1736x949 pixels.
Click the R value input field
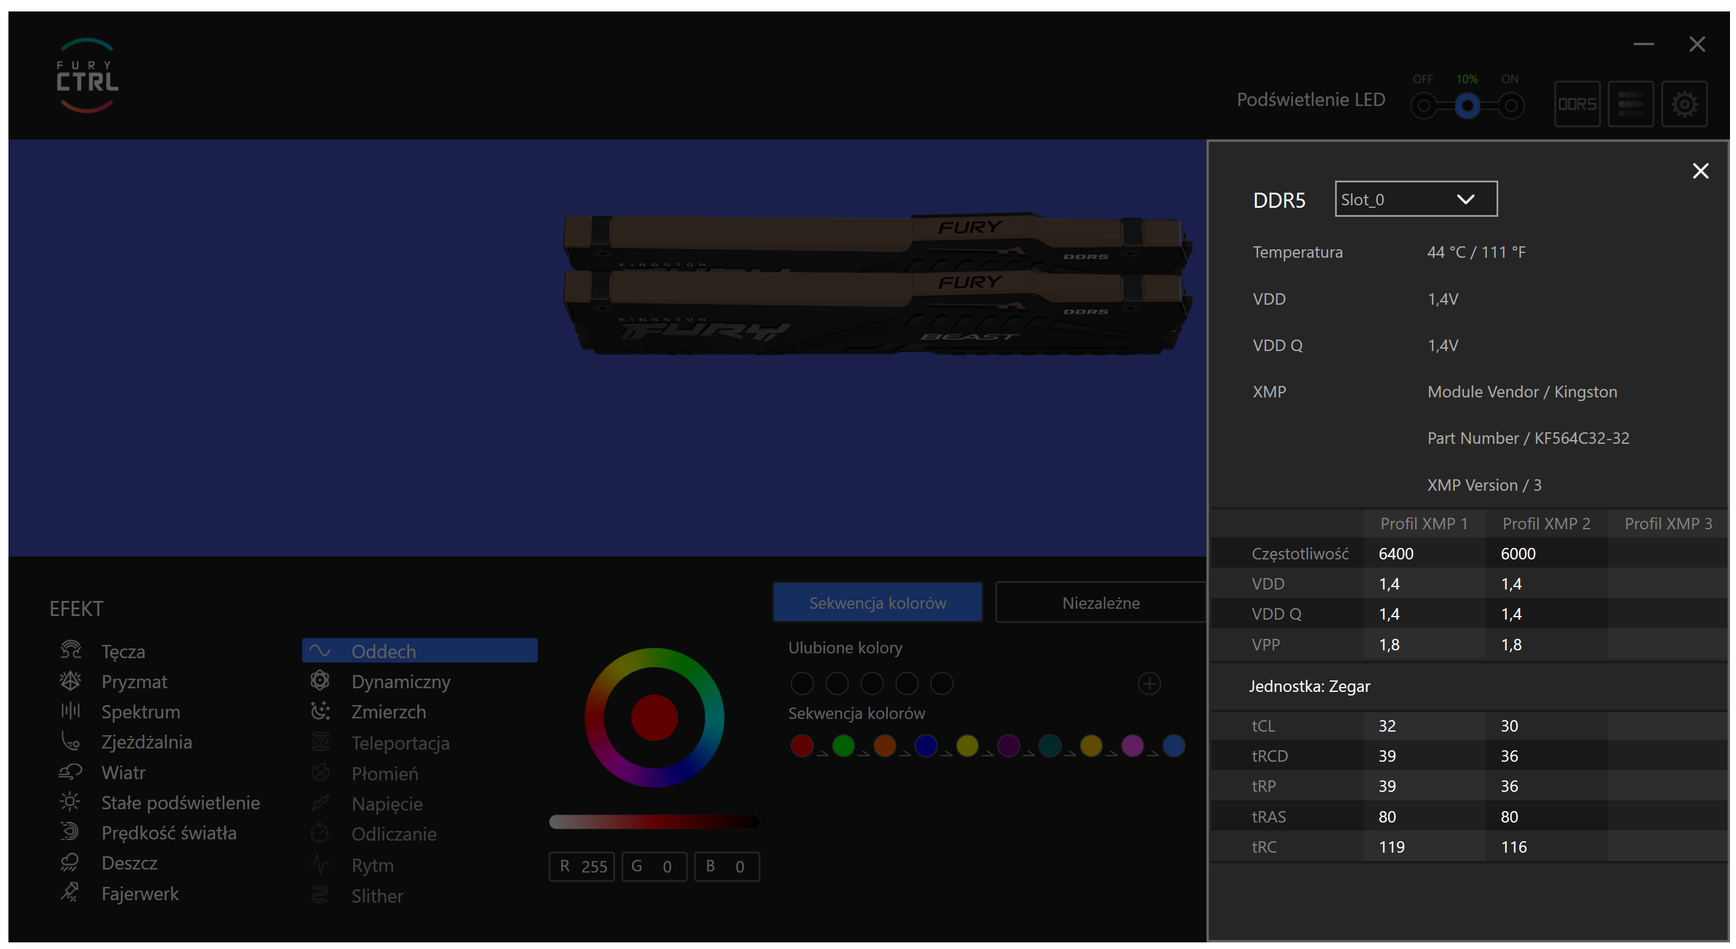coord(581,866)
